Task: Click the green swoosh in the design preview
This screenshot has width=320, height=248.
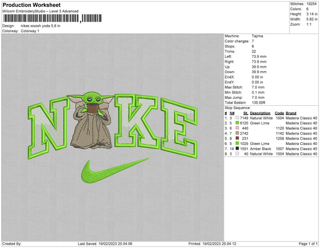Action: click(115, 170)
